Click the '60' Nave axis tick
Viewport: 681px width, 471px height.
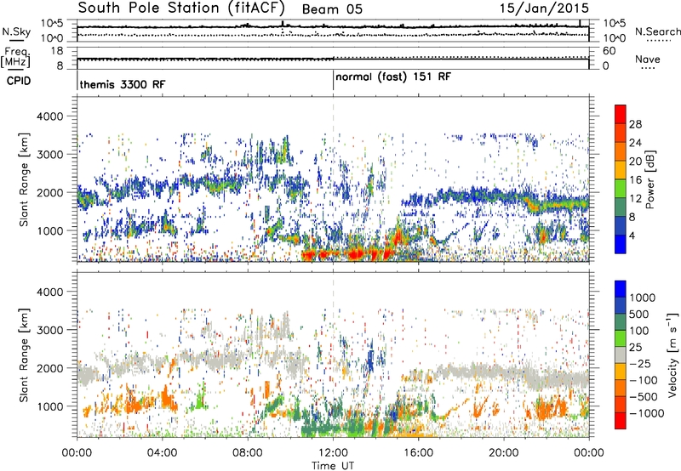(x=609, y=51)
